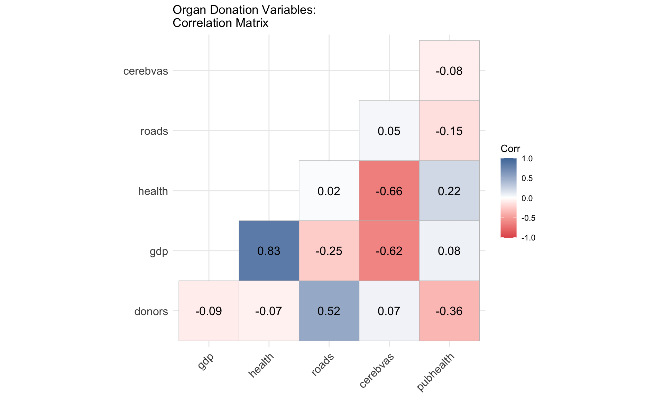Select the "cerebvas" label on the y-axis

click(x=146, y=71)
